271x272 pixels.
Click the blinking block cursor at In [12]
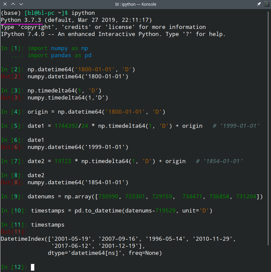(32, 267)
